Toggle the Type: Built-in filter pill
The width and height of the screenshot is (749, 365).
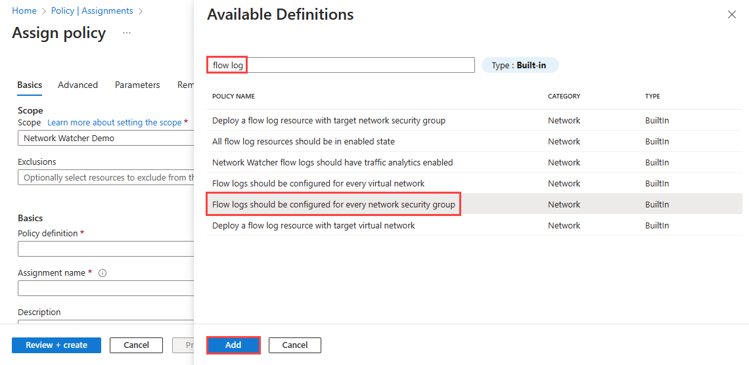pos(519,65)
